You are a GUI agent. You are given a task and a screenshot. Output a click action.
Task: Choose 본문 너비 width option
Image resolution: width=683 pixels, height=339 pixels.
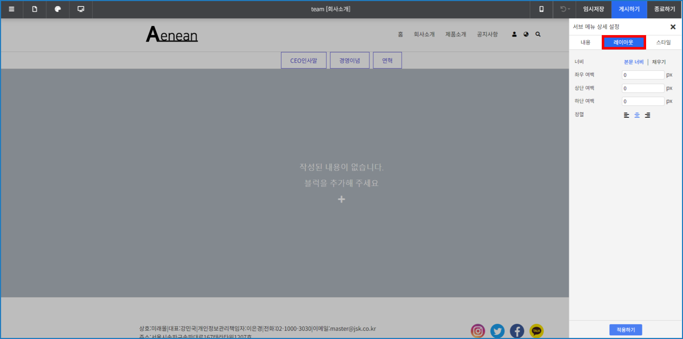coord(634,62)
